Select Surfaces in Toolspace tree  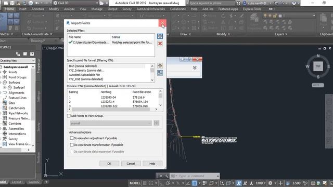14,82
